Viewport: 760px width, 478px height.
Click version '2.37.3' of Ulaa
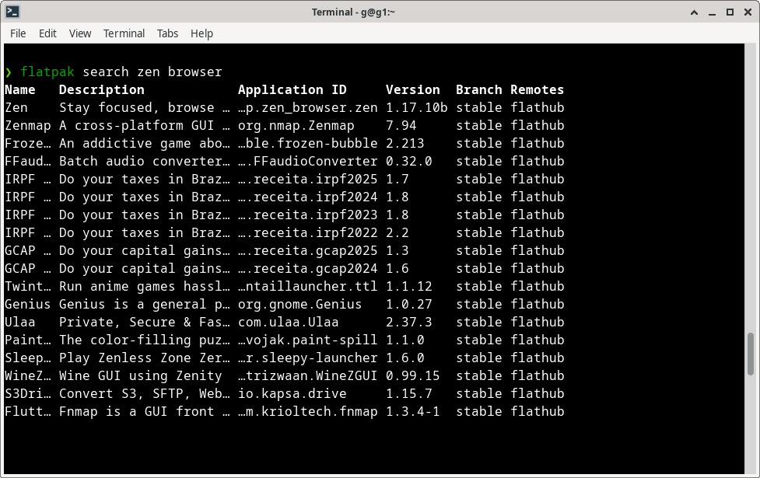coord(409,323)
